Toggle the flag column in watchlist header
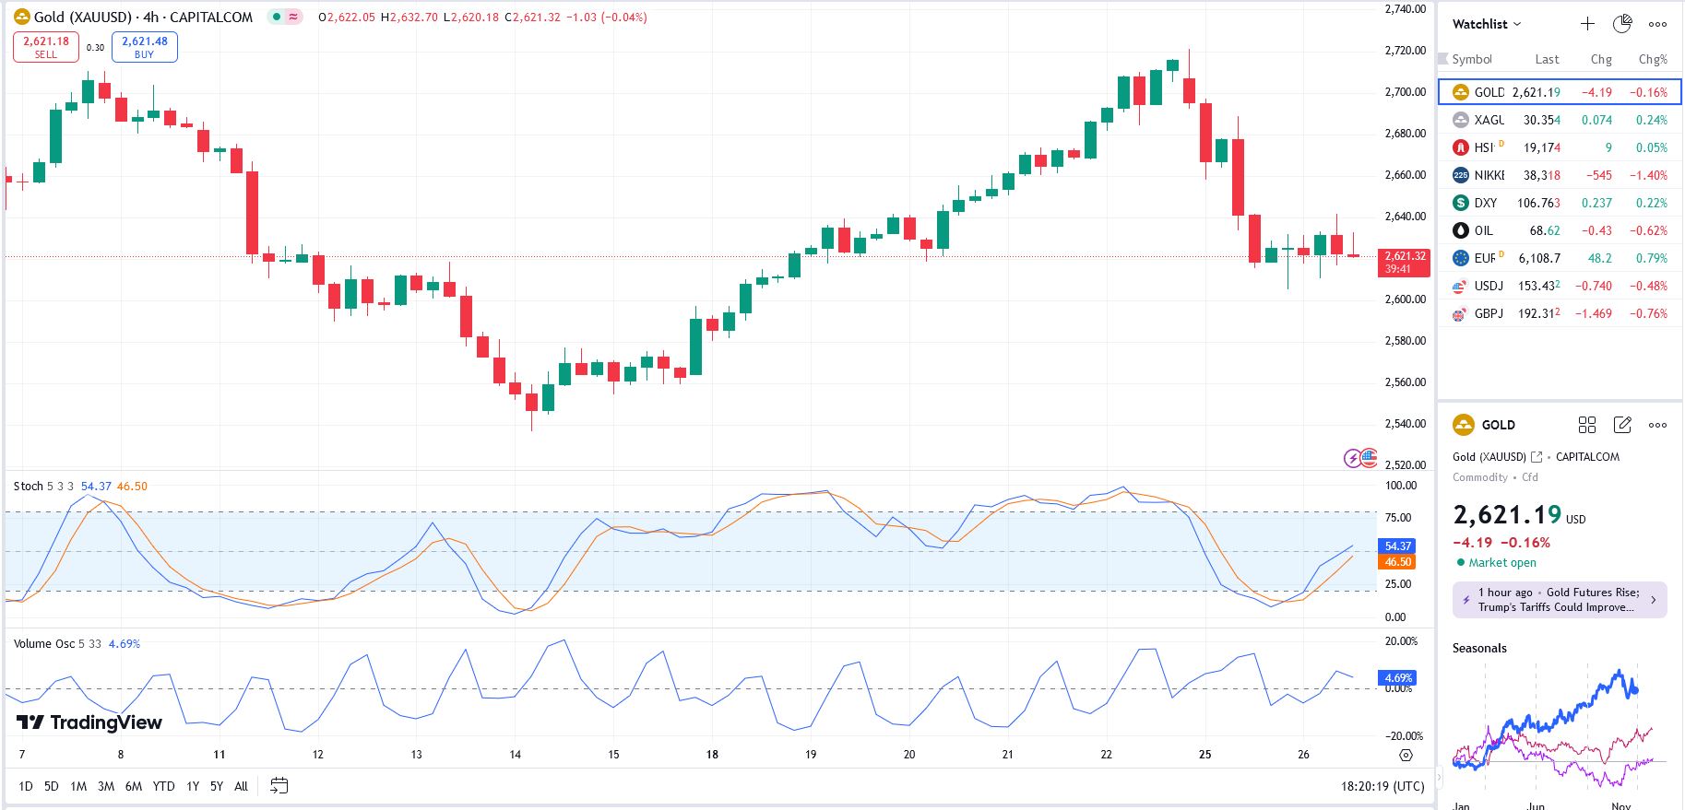Viewport: 1685px width, 810px height. [x=1443, y=59]
